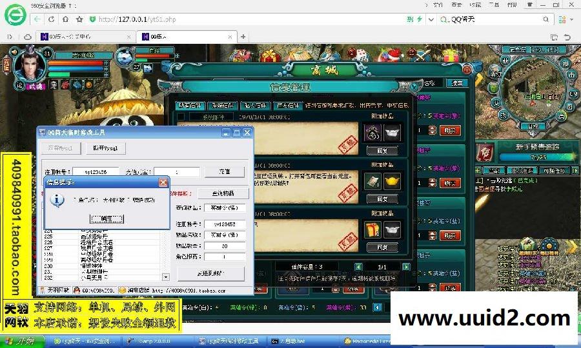Click the cloud icon left of the tabs
The width and height of the screenshot is (581, 348).
[28, 37]
